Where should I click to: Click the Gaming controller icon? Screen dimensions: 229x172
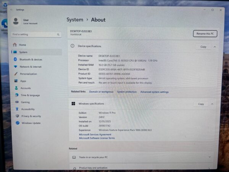click(x=17, y=102)
